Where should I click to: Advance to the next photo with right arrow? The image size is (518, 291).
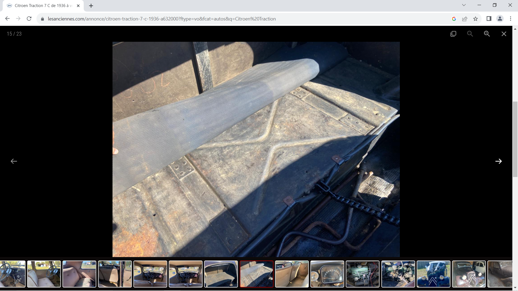(x=498, y=161)
